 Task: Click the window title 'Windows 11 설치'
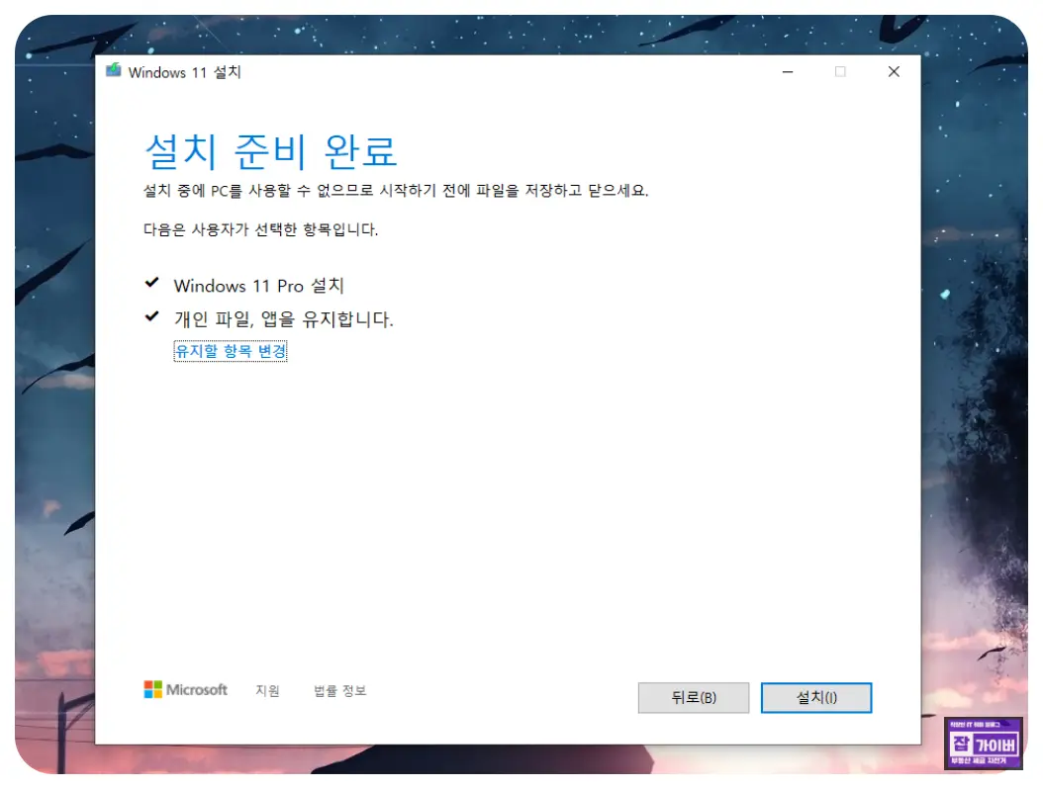pos(184,72)
